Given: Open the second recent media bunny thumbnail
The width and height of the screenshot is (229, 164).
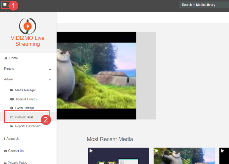Looking at the screenshot, I should tap(184, 156).
